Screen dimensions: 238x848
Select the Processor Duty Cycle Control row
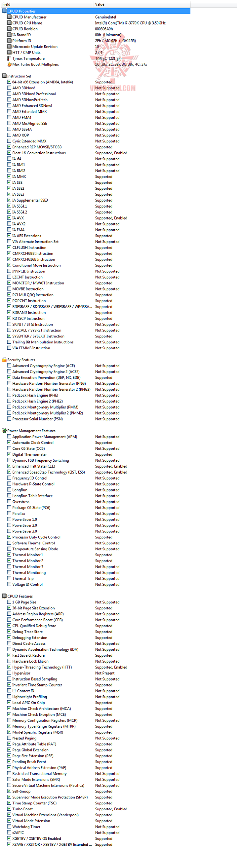click(x=96, y=537)
